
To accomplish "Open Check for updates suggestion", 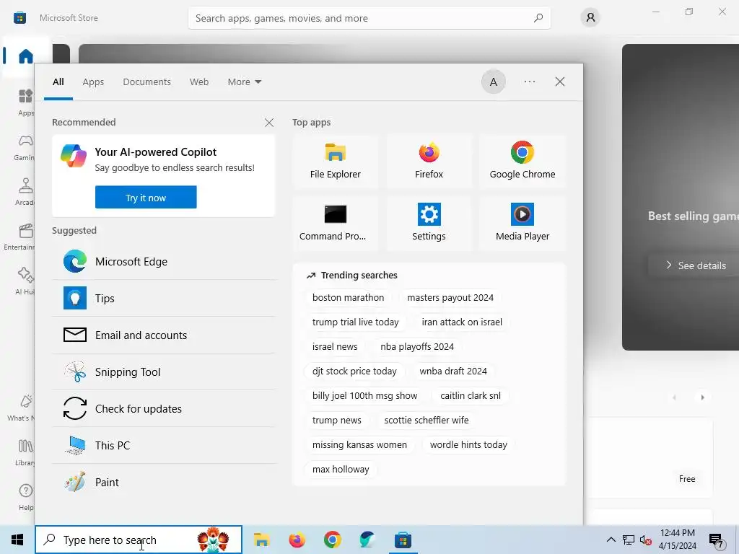I will pos(164,408).
